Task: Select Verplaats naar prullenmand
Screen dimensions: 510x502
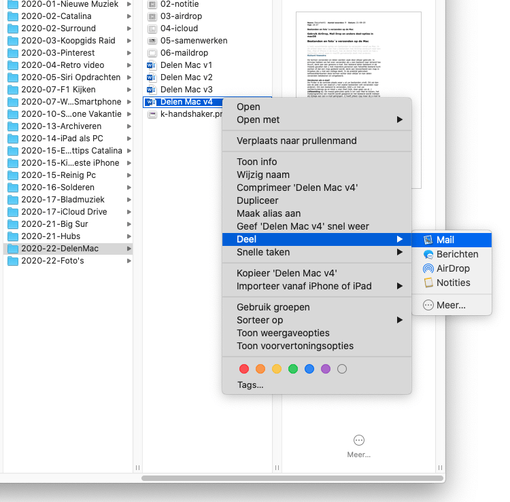Action: [317, 141]
